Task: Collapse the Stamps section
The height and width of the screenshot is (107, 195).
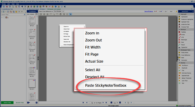Action: [179, 63]
